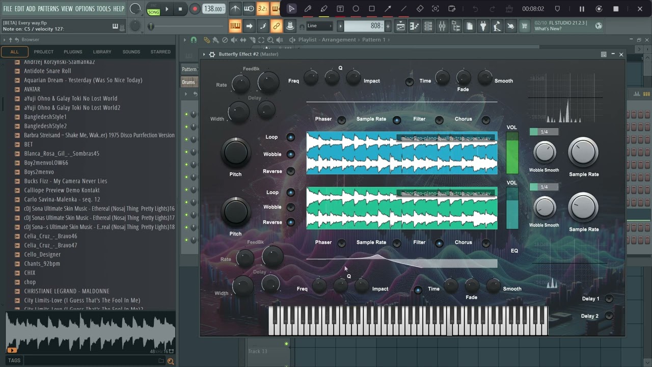
Task: Adjust the lower teal VOL slider
Action: (512, 208)
